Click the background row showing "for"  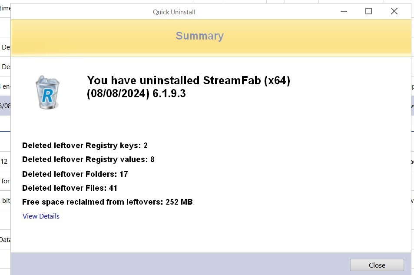(5, 181)
